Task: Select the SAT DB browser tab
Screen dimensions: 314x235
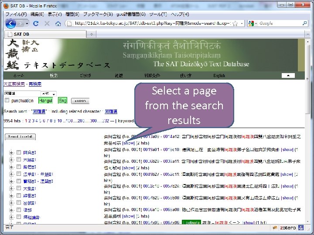Action: tap(45, 34)
